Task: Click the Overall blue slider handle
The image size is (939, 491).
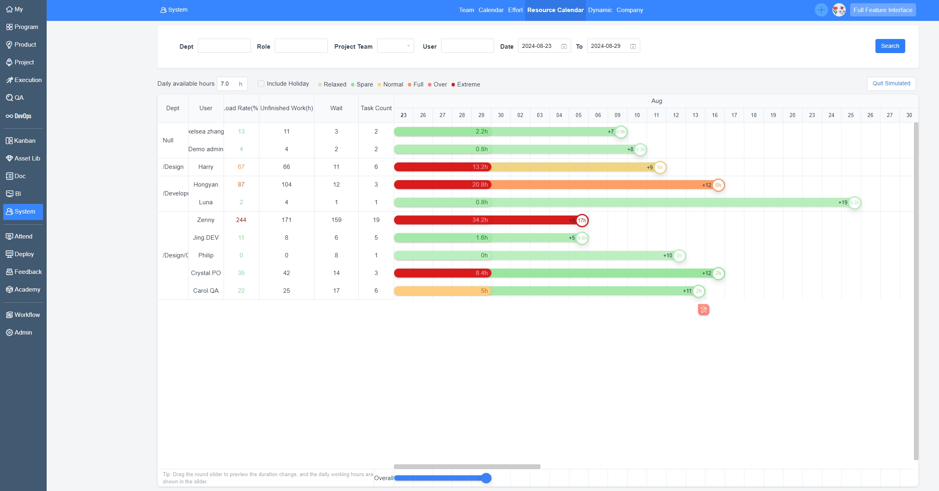Action: (x=486, y=478)
